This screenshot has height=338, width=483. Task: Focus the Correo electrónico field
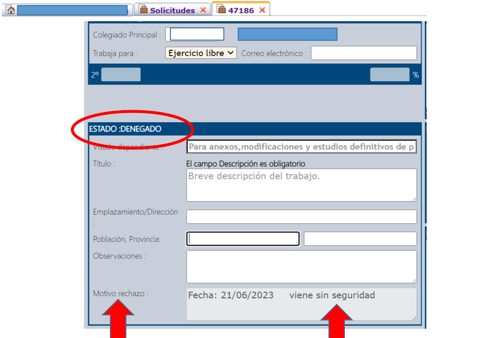(x=363, y=53)
